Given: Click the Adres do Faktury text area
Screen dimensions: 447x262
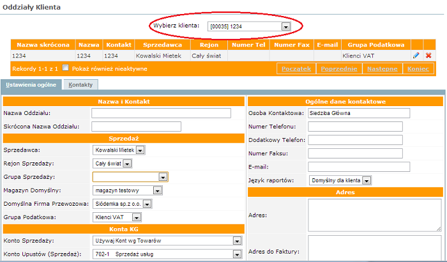Looking at the screenshot, I should click(375, 248).
